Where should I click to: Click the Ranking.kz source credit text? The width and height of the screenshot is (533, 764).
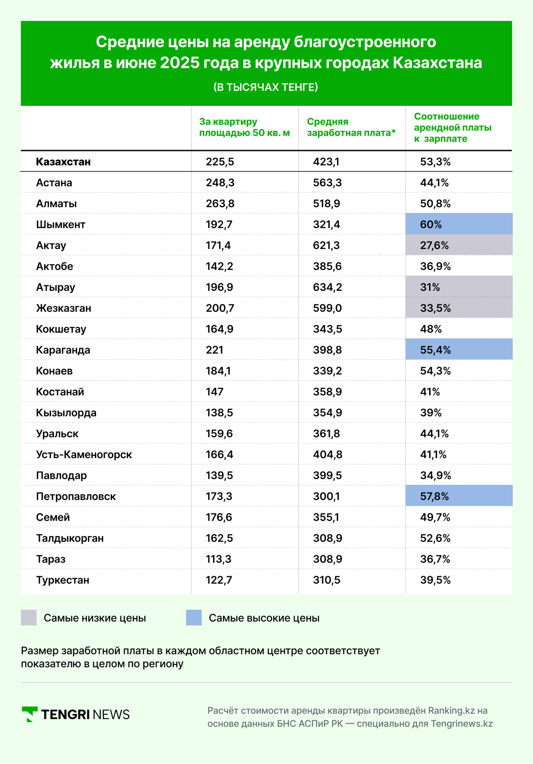click(x=350, y=717)
